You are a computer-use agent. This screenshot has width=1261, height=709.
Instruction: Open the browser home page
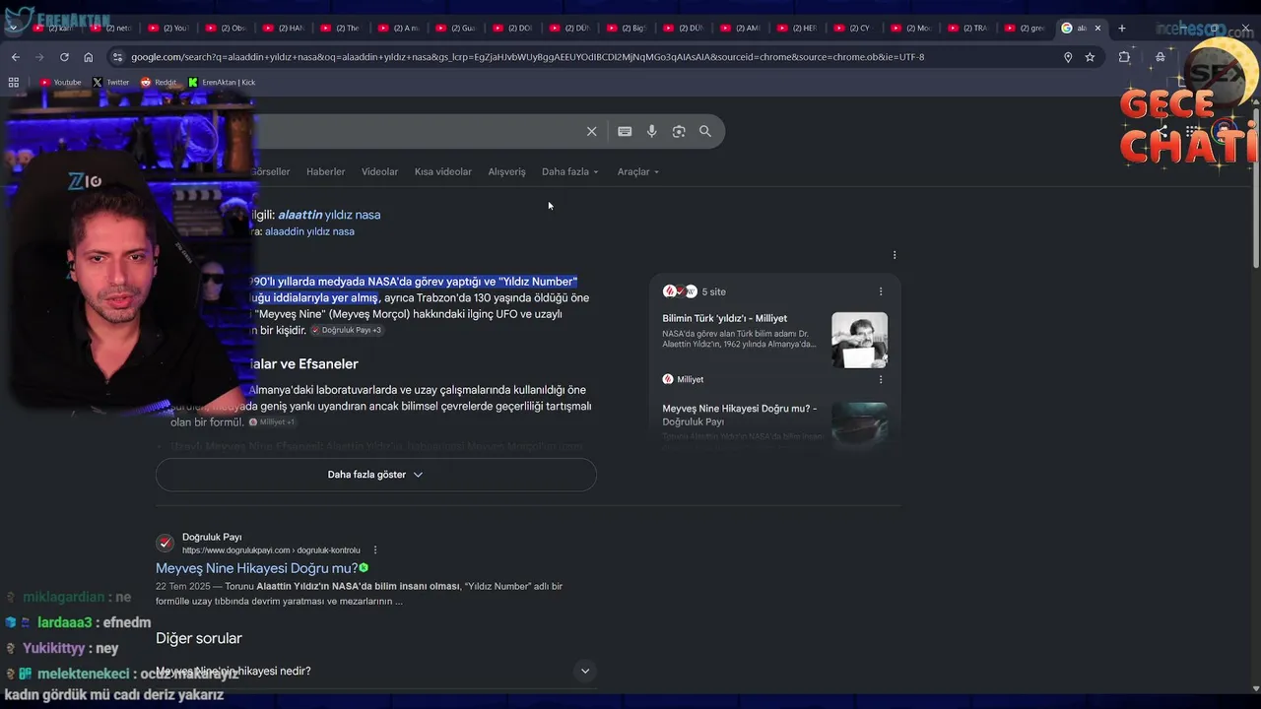click(89, 57)
